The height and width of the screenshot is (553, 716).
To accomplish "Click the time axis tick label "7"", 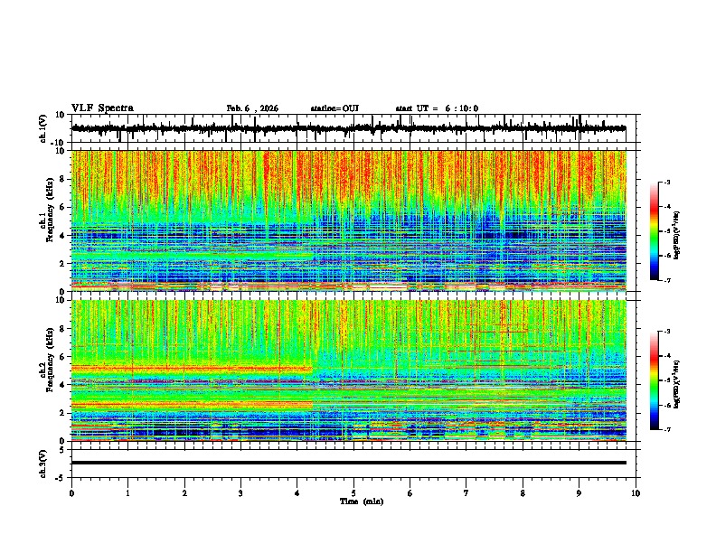I will (466, 493).
